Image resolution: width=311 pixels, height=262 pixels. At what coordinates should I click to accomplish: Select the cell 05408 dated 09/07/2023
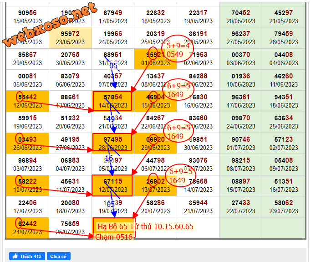pyautogui.click(x=284, y=164)
